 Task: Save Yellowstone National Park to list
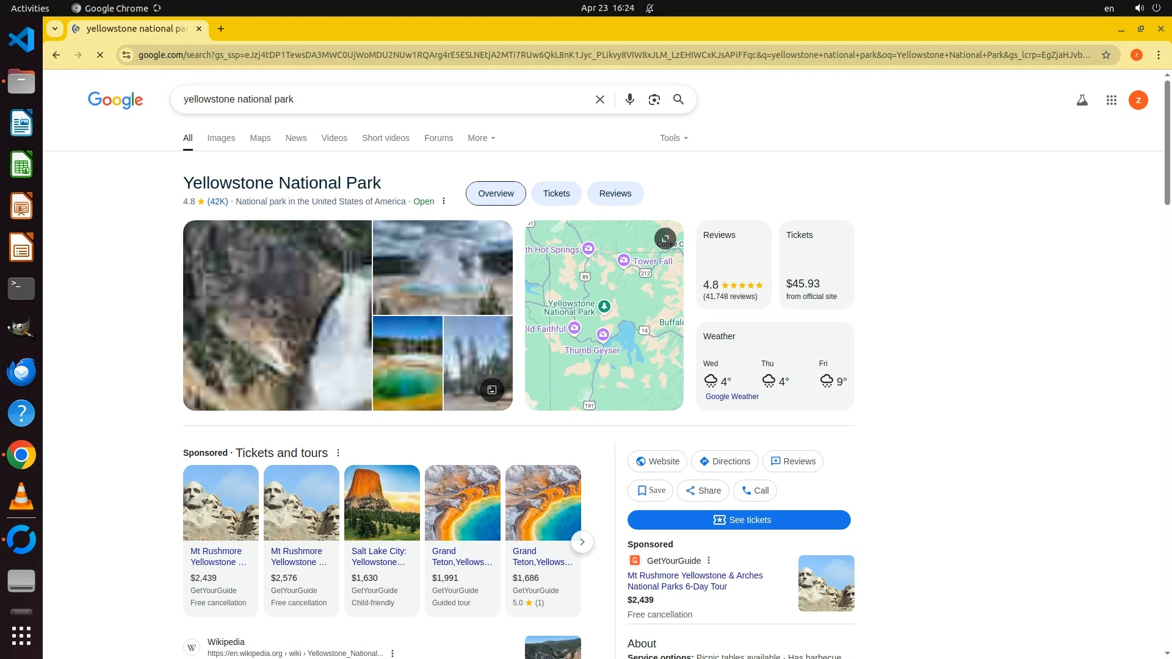pos(650,491)
